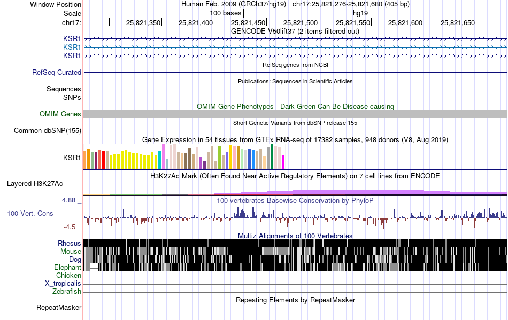The width and height of the screenshot is (508, 320).
Task: Select the light blue KSR1 transcript label
Action: click(x=72, y=47)
